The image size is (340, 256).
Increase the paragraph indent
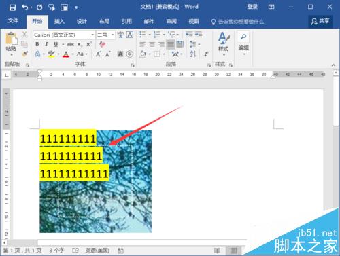click(199, 35)
